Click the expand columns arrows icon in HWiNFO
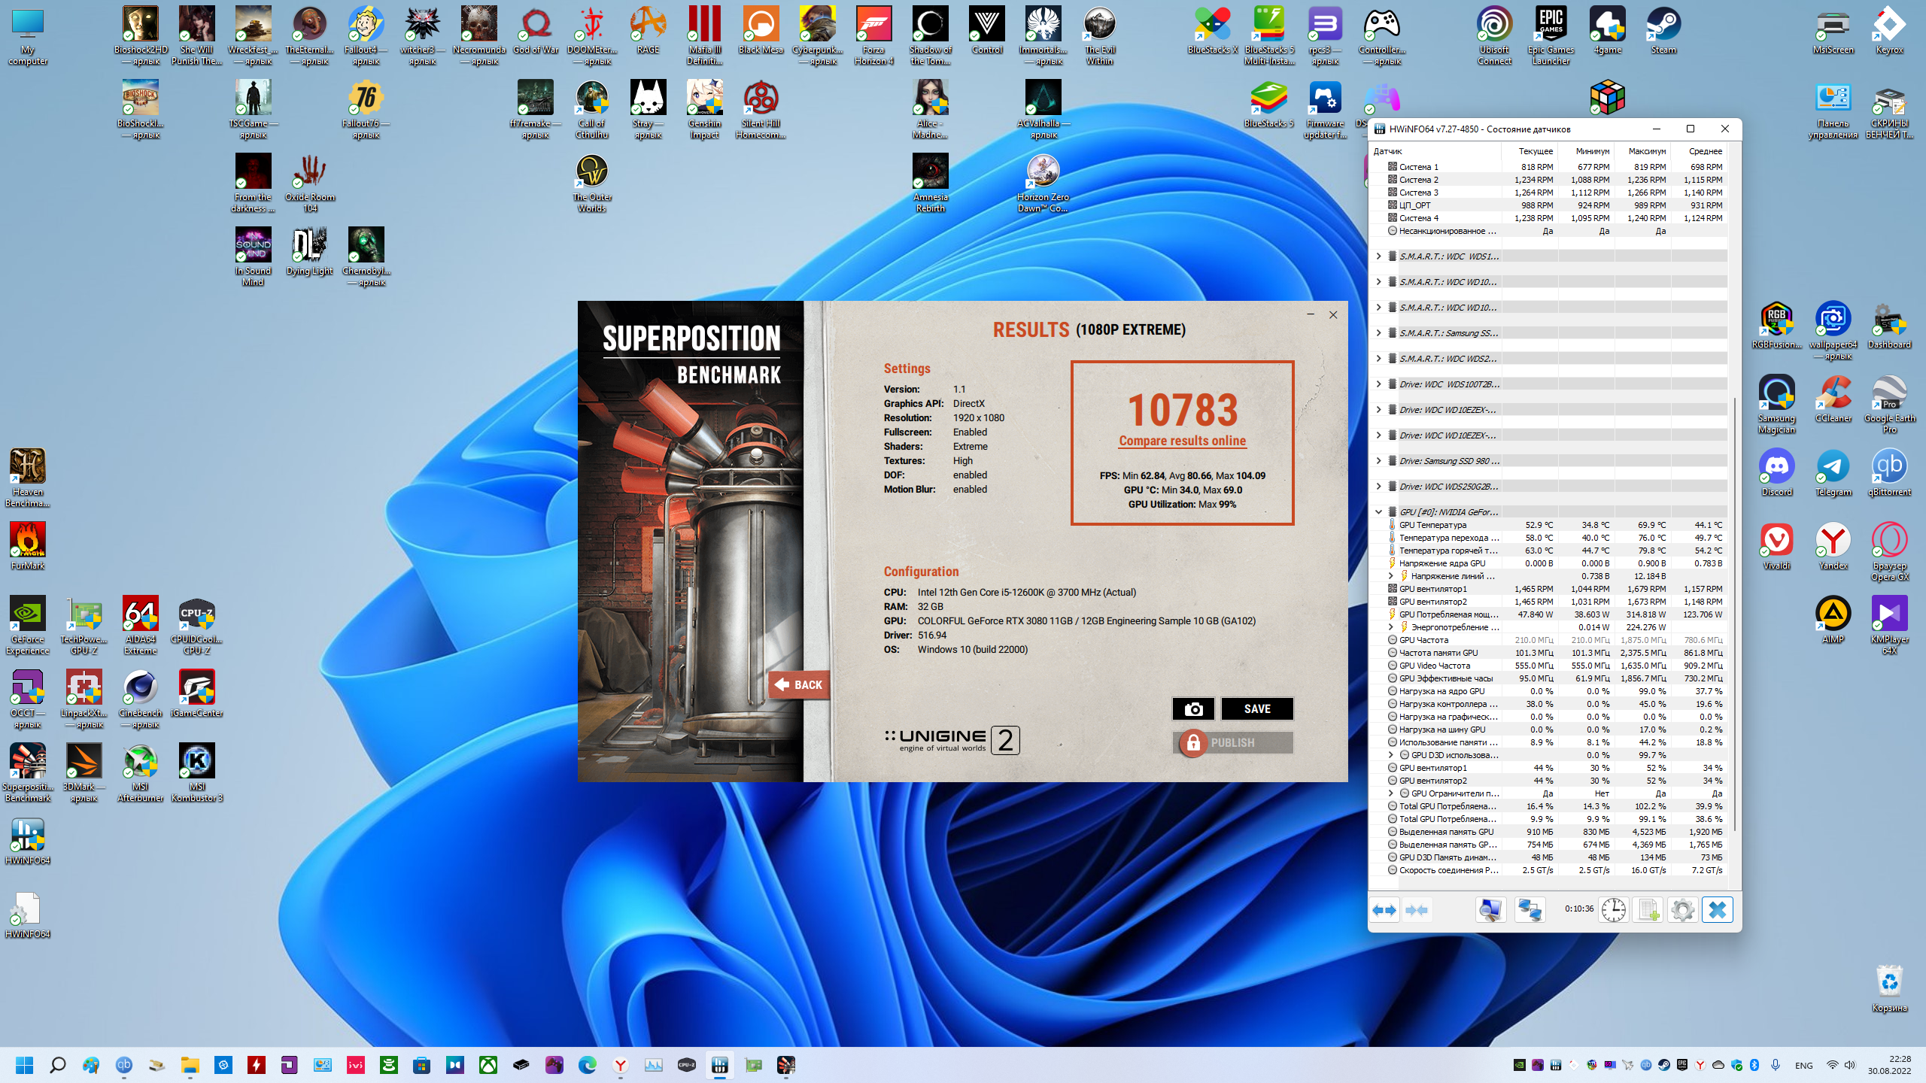 coord(1384,910)
